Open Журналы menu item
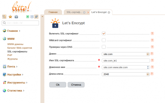The image size is (165, 103). (12, 59)
